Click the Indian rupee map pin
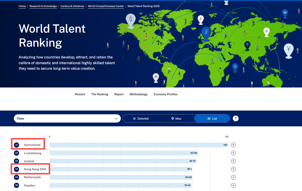Image resolution: width=302 pixels, height=191 pixels. tap(247, 45)
